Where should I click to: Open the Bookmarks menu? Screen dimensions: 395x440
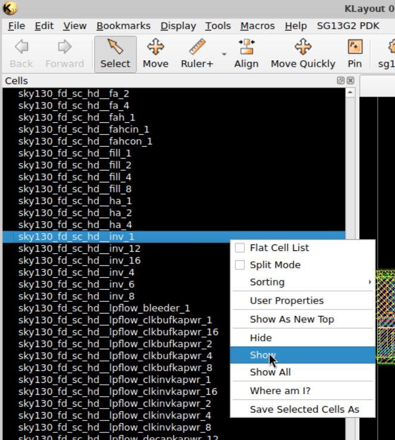pos(124,26)
